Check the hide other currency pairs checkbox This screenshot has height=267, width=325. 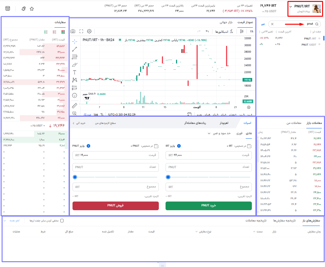[x=62, y=221]
